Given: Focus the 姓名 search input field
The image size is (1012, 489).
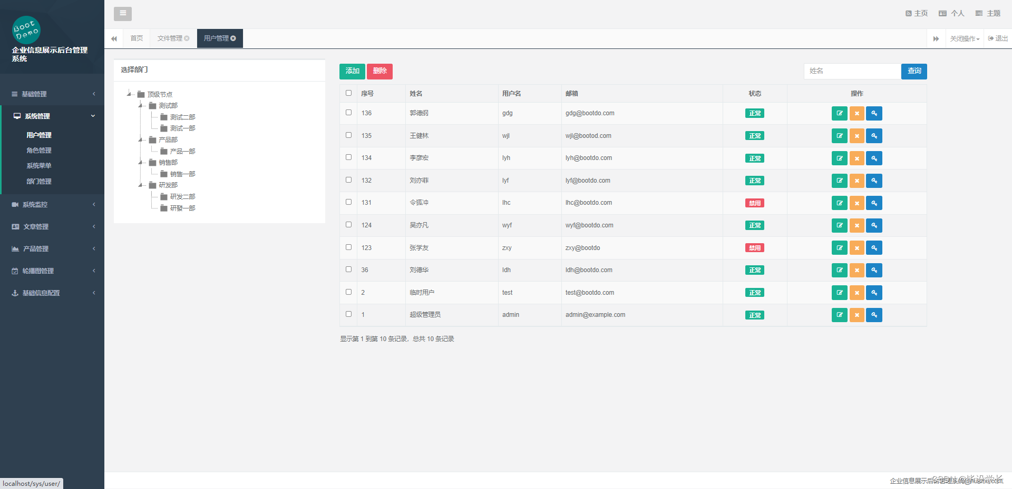Looking at the screenshot, I should tap(852, 71).
